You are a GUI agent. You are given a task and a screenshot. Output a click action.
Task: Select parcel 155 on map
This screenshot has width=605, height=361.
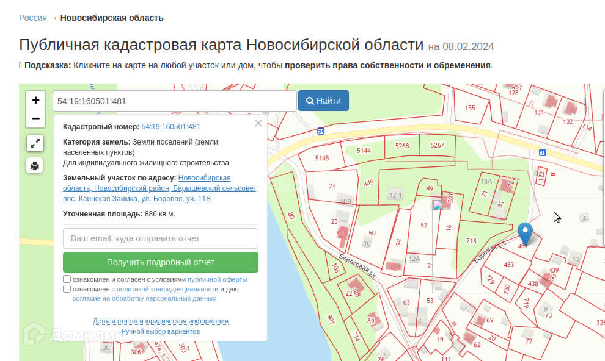coord(470,108)
